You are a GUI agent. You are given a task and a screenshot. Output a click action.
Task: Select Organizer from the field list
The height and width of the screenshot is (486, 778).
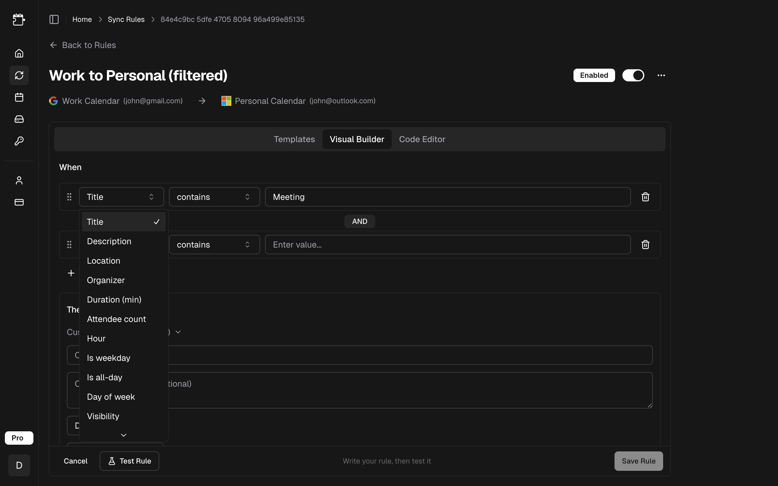click(106, 280)
